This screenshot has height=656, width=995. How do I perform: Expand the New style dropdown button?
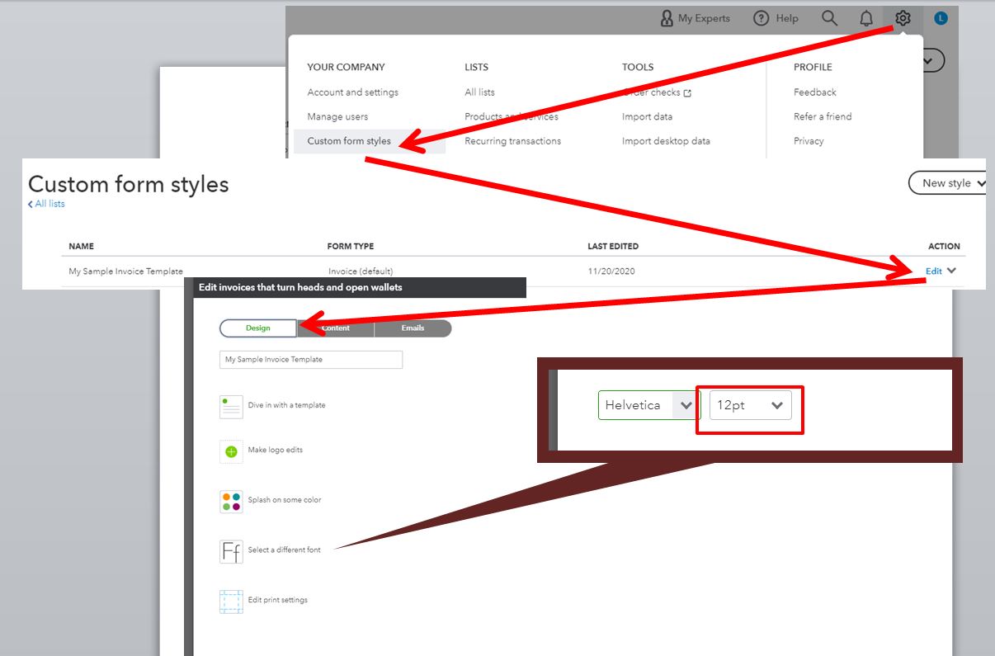click(947, 183)
